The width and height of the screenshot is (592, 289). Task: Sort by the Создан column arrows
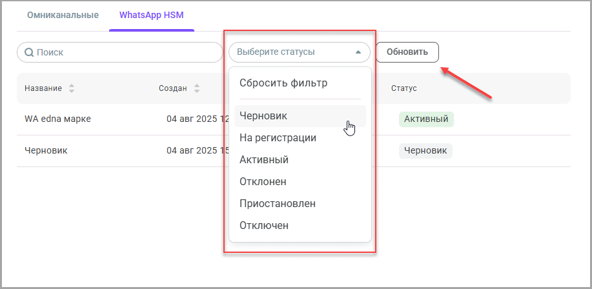click(x=197, y=88)
